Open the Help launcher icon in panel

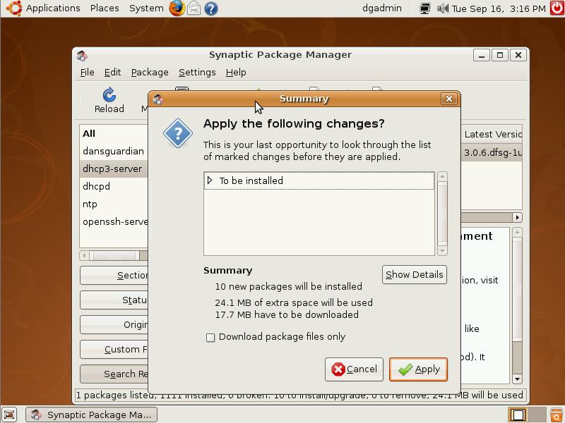[x=211, y=8]
